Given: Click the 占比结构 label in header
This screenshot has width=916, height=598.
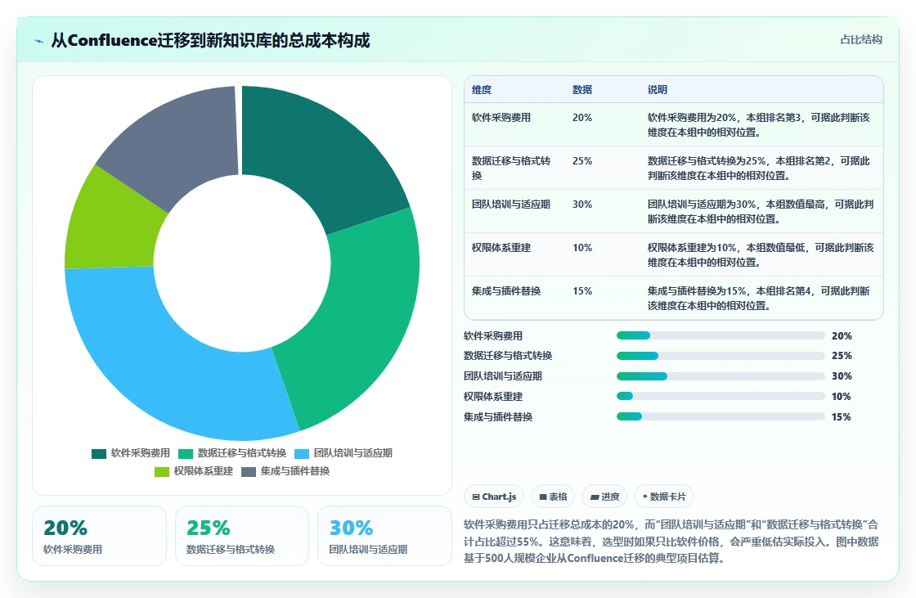Looking at the screenshot, I should tap(861, 40).
